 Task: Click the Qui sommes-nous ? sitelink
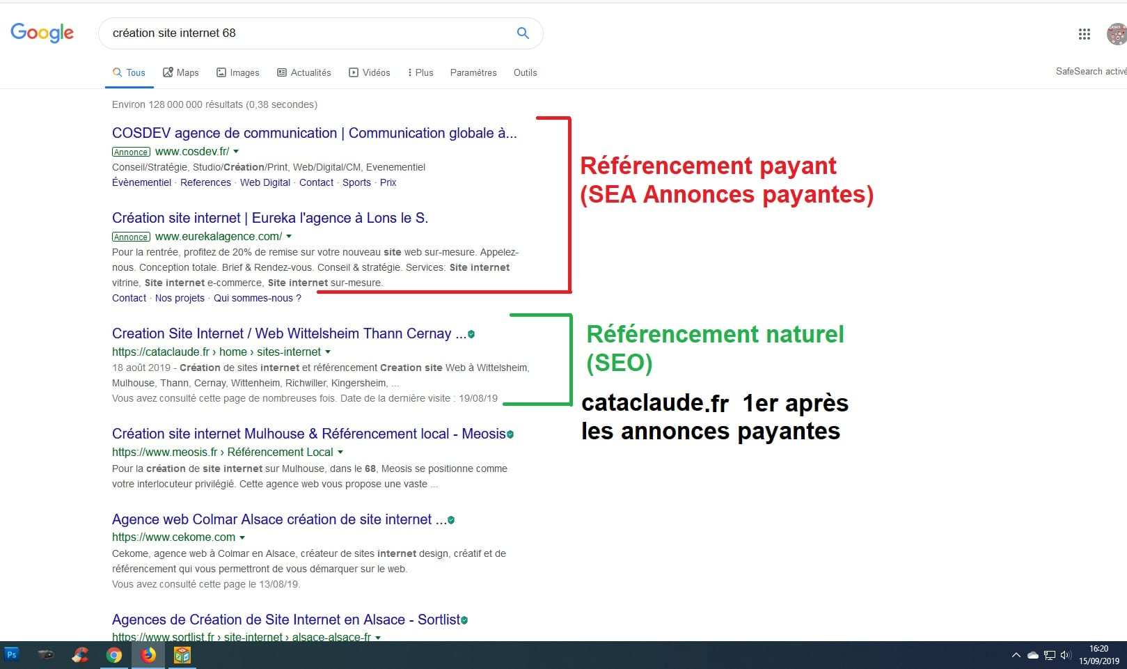pos(258,298)
